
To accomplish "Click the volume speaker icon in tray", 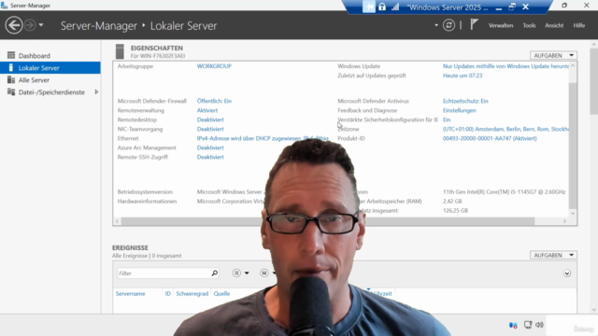I will (539, 325).
